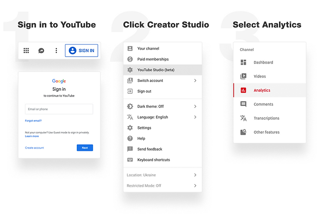Expand the Location: Ukraine chevron
The width and height of the screenshot is (325, 221).
(195, 175)
